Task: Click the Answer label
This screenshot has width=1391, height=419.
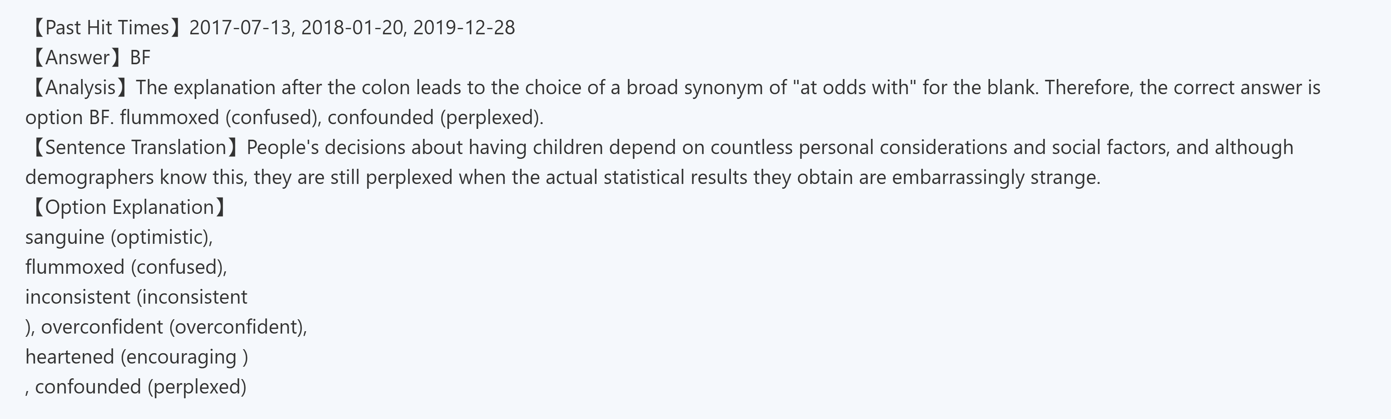Action: coord(78,58)
